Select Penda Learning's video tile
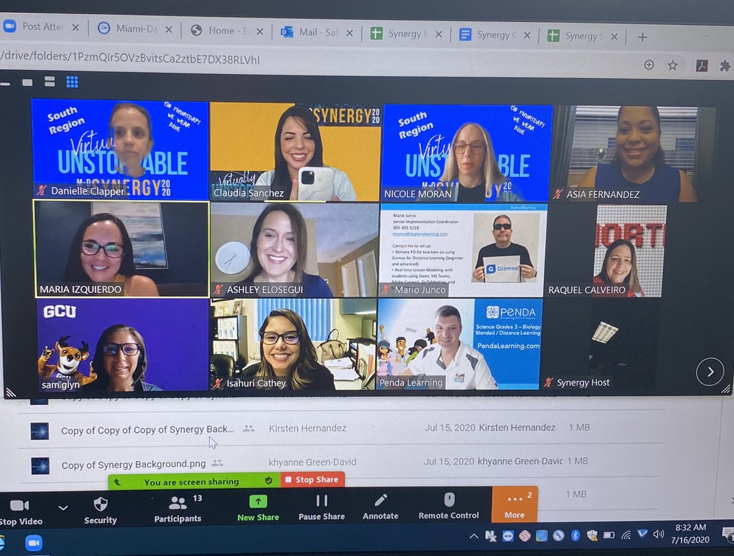This screenshot has height=556, width=734. tap(459, 344)
